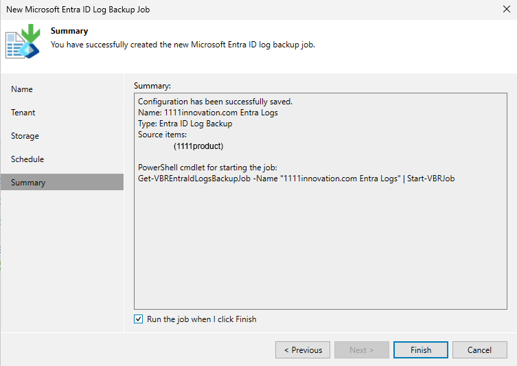Toggle Run the job when I click Finish
The image size is (517, 366).
click(139, 319)
